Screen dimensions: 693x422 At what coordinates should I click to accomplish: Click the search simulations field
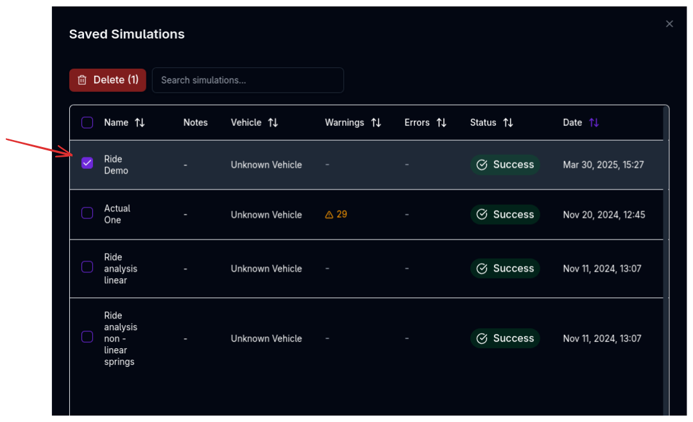click(248, 80)
